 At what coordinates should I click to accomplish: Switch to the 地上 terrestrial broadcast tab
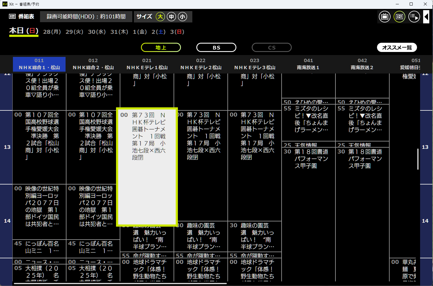point(161,47)
